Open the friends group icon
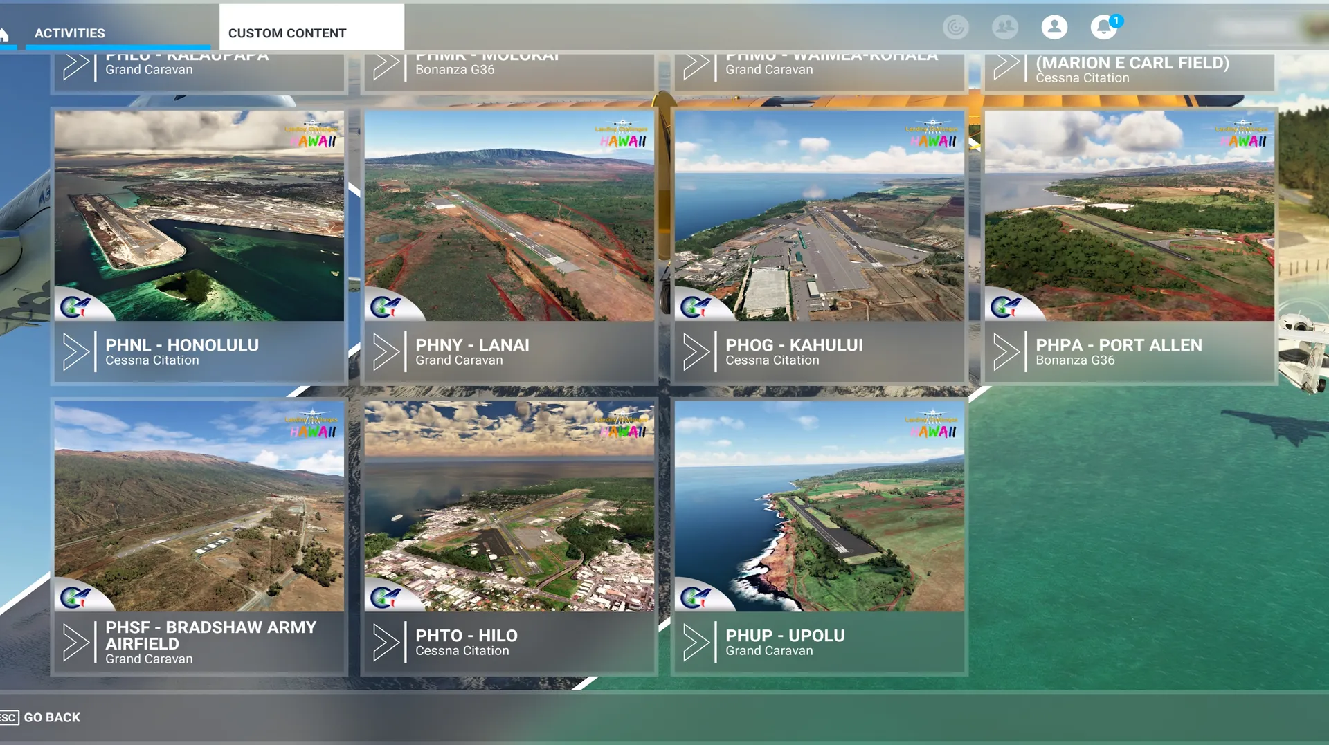1329x745 pixels. (x=1004, y=27)
